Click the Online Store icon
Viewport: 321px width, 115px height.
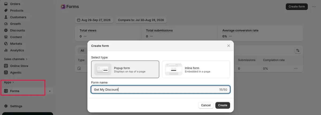(x=6, y=66)
